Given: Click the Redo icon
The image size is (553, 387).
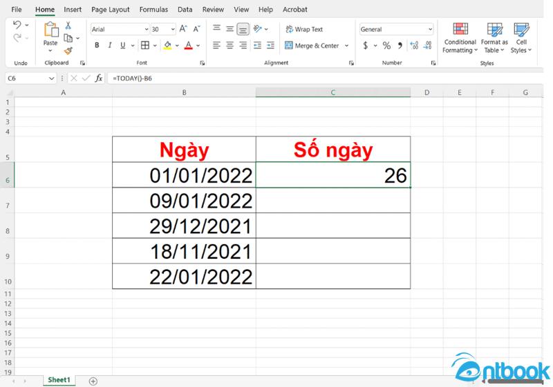Looking at the screenshot, I should 17,38.
